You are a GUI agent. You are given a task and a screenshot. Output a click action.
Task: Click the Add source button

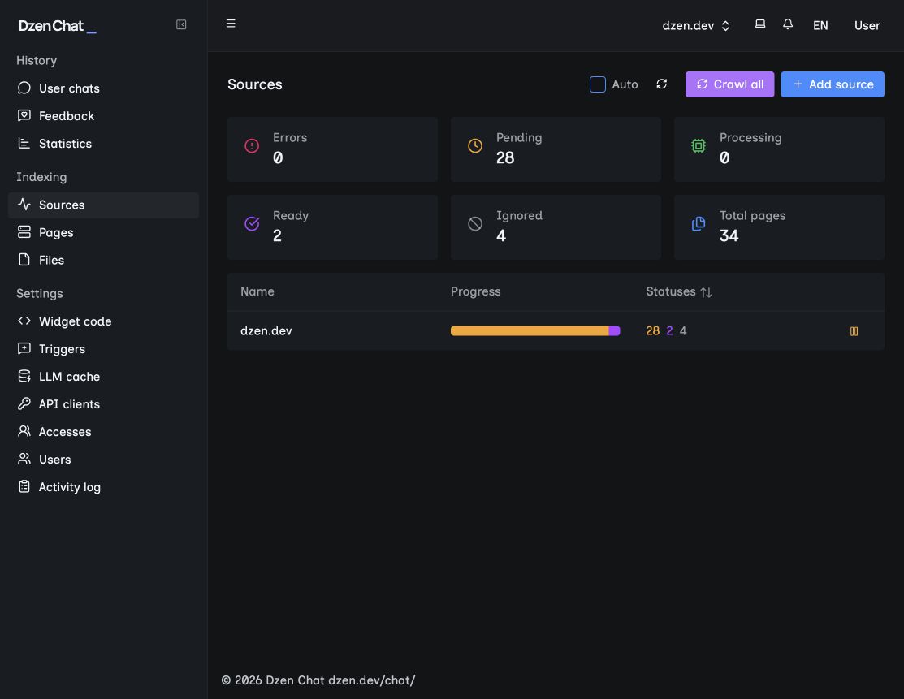[832, 84]
